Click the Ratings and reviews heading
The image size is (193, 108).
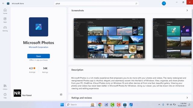tap(82, 98)
